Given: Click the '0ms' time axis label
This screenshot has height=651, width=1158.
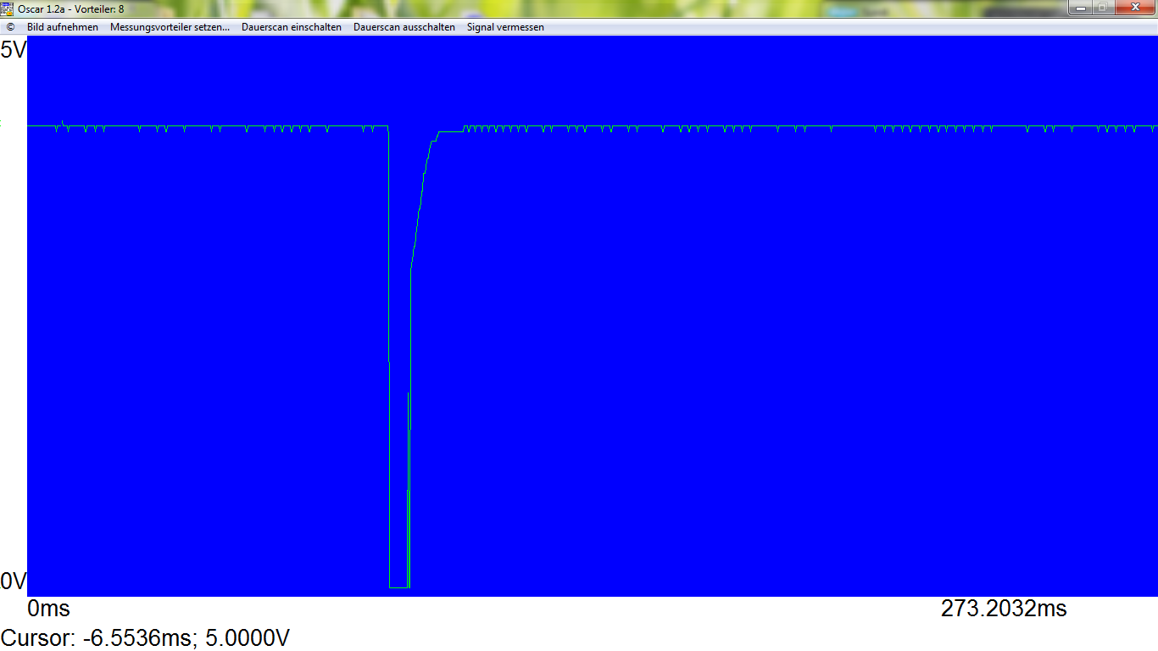Looking at the screenshot, I should click(49, 609).
